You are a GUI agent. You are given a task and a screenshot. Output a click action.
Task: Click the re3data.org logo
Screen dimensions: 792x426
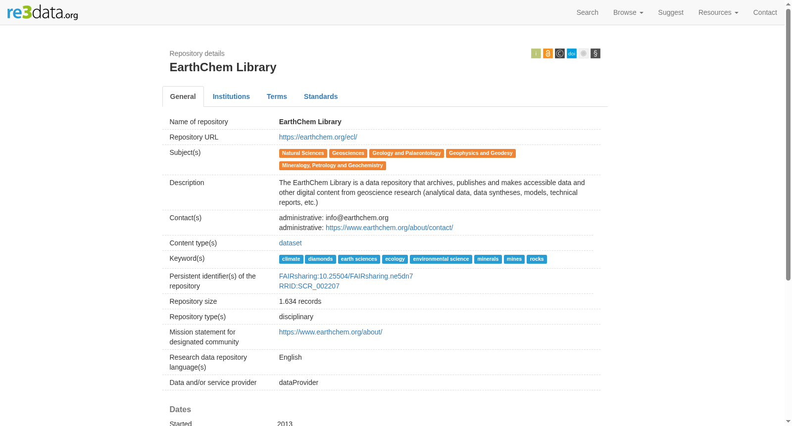pyautogui.click(x=43, y=12)
